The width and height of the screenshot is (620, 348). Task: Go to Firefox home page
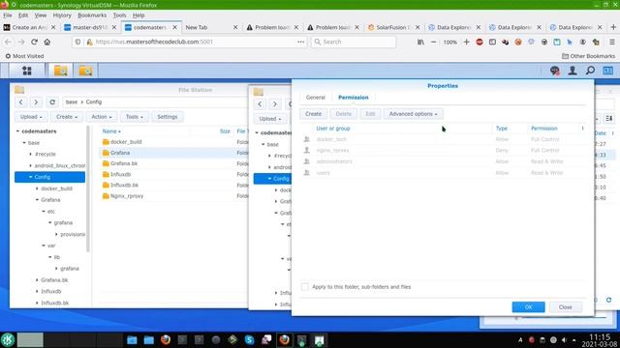47,42
